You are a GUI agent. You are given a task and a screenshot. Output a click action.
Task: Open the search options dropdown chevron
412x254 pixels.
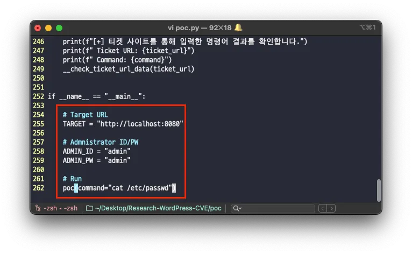point(240,208)
